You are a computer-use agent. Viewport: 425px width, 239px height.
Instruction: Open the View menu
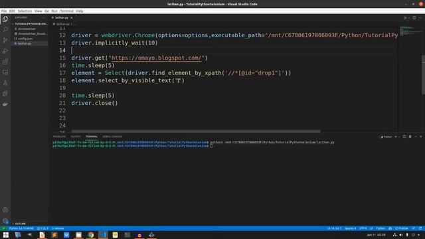coord(39,11)
